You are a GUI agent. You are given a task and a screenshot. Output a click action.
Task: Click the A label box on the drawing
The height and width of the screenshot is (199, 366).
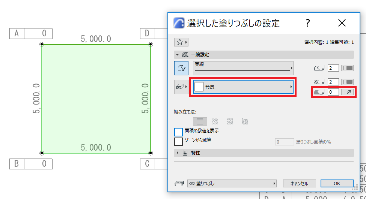click(x=17, y=34)
